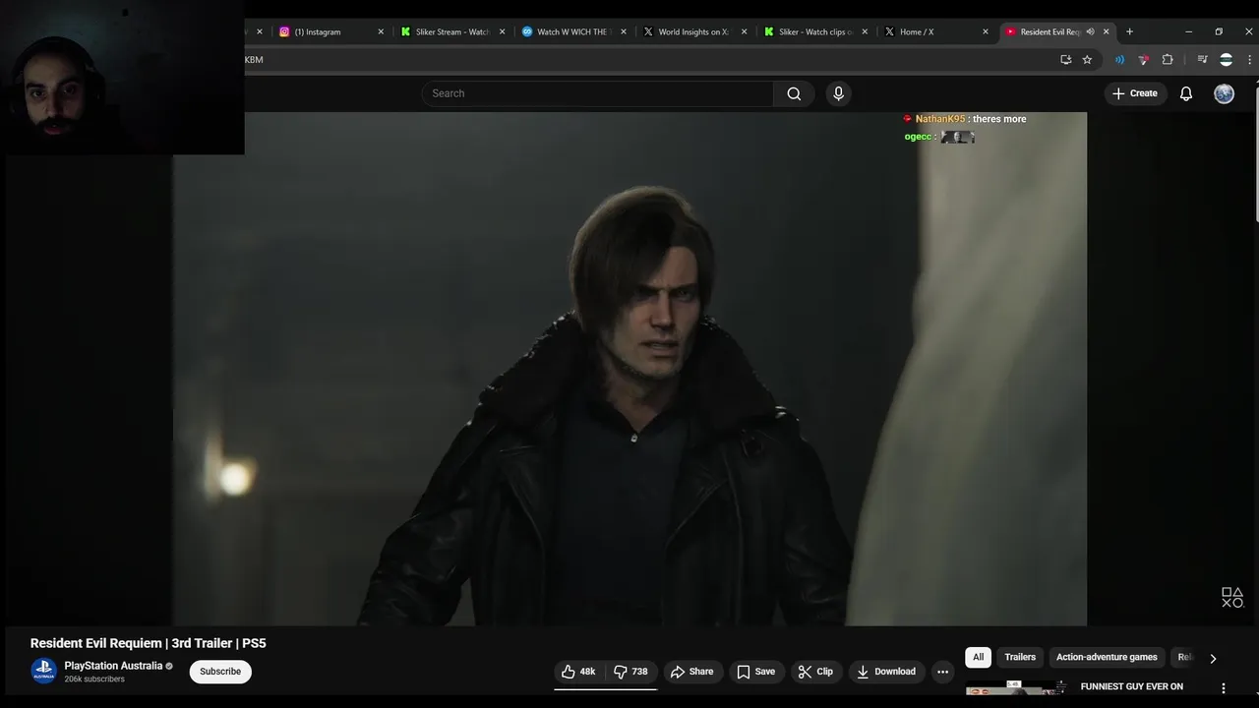Close the Home / X tab
The height and width of the screenshot is (708, 1259).
click(986, 31)
